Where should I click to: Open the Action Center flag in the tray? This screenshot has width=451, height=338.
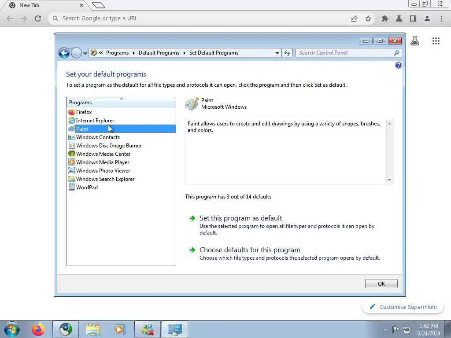click(396, 329)
